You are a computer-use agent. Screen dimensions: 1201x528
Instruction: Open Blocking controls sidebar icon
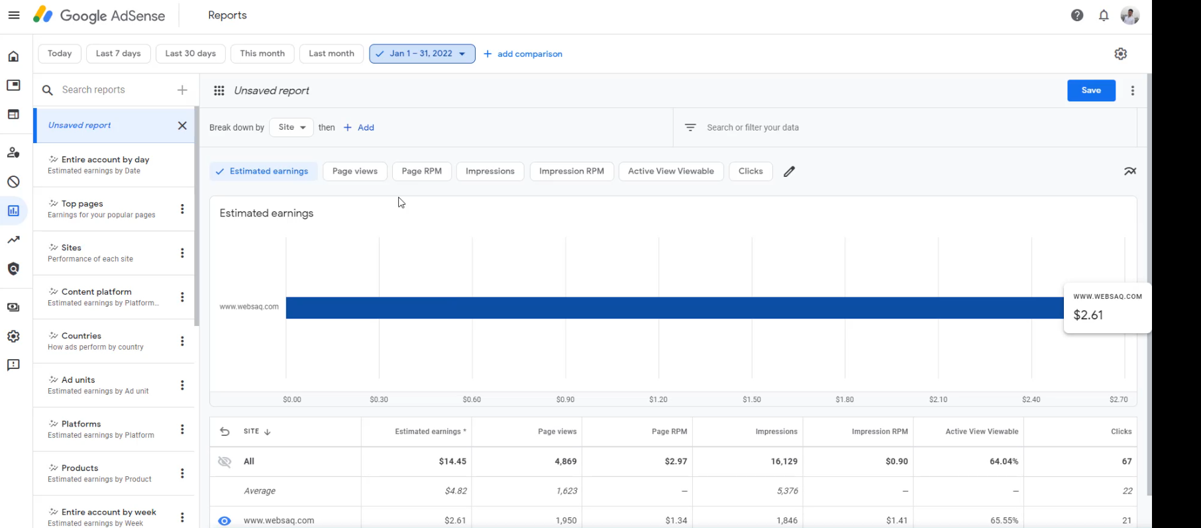click(13, 182)
